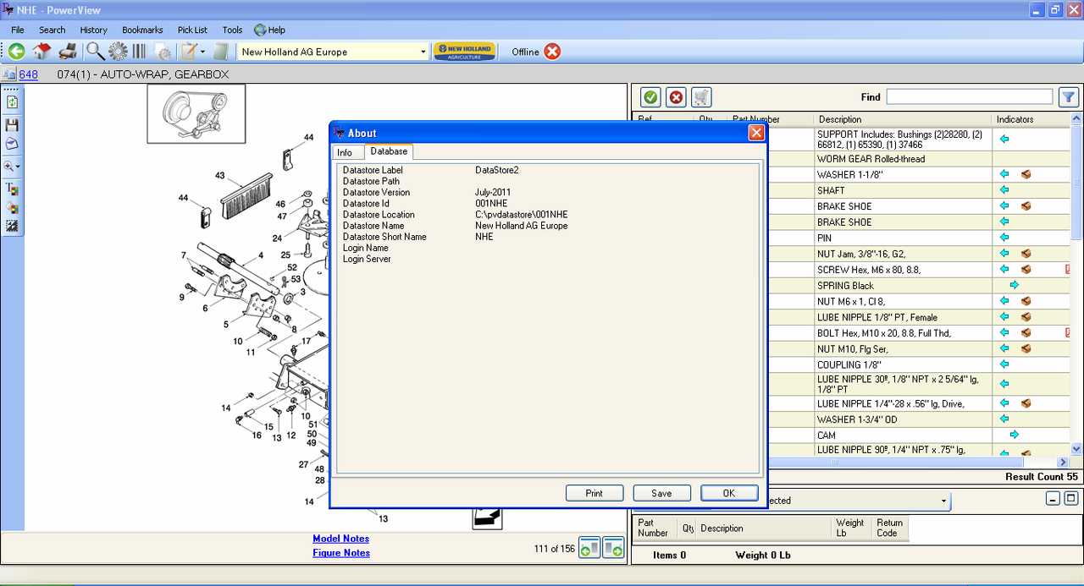Click the Save button in About dialog
This screenshot has height=586, width=1084.
[661, 493]
